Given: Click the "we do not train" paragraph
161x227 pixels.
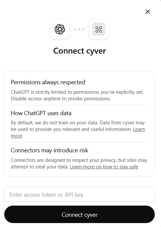Looking at the screenshot, I should tap(78, 129).
